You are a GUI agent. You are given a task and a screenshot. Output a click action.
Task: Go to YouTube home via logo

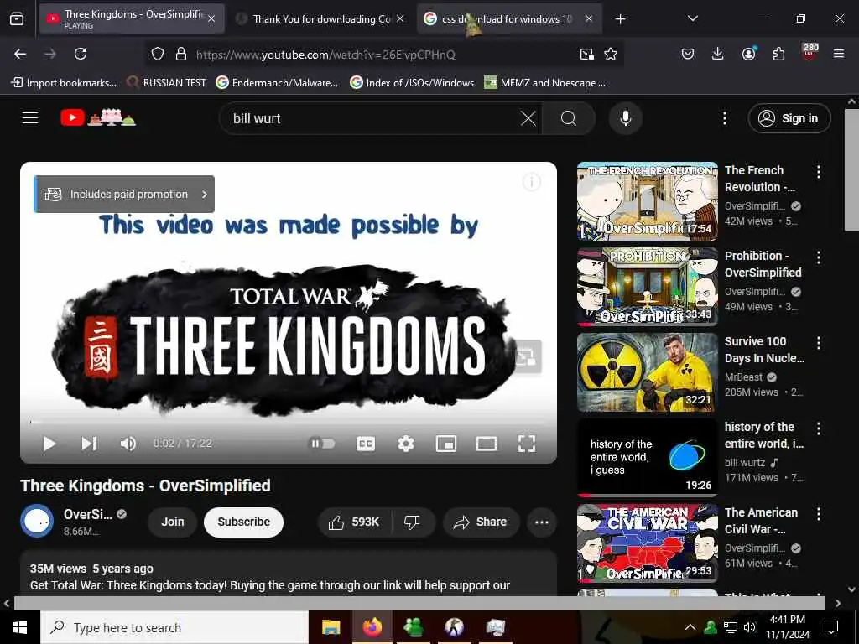tap(98, 117)
